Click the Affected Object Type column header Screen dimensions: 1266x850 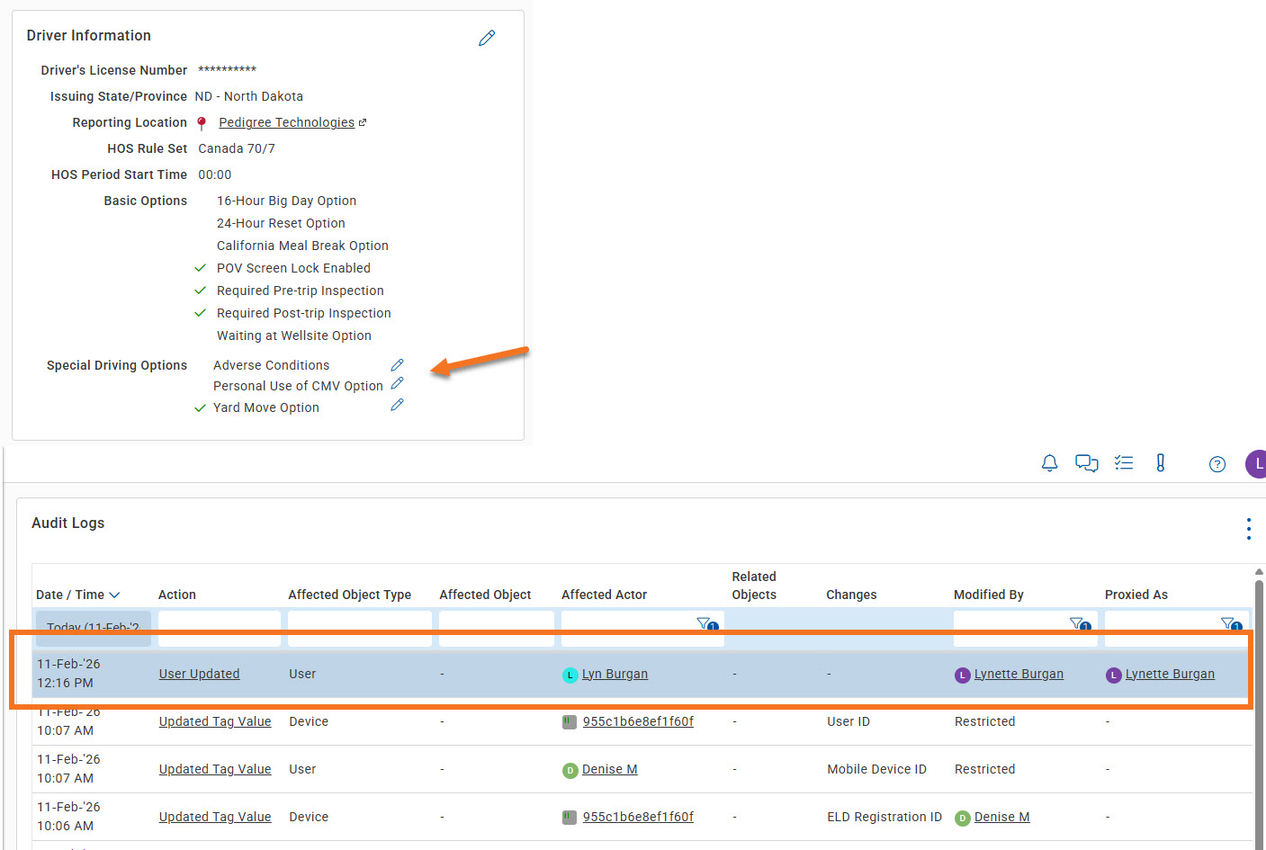(350, 595)
